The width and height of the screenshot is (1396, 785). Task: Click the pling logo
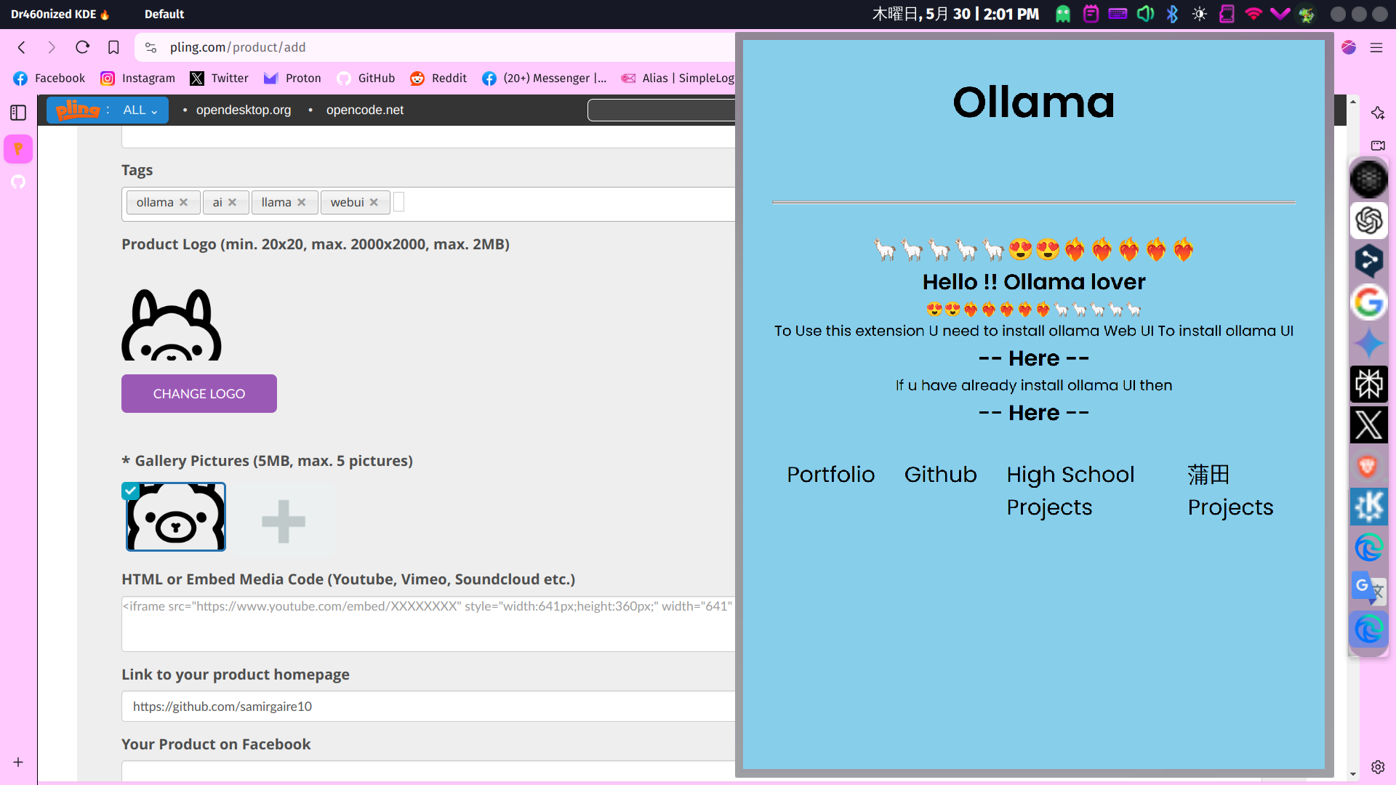click(78, 110)
